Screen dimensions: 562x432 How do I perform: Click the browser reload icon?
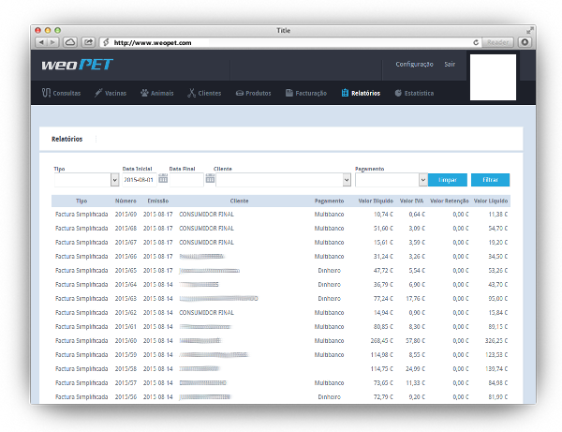(x=476, y=42)
